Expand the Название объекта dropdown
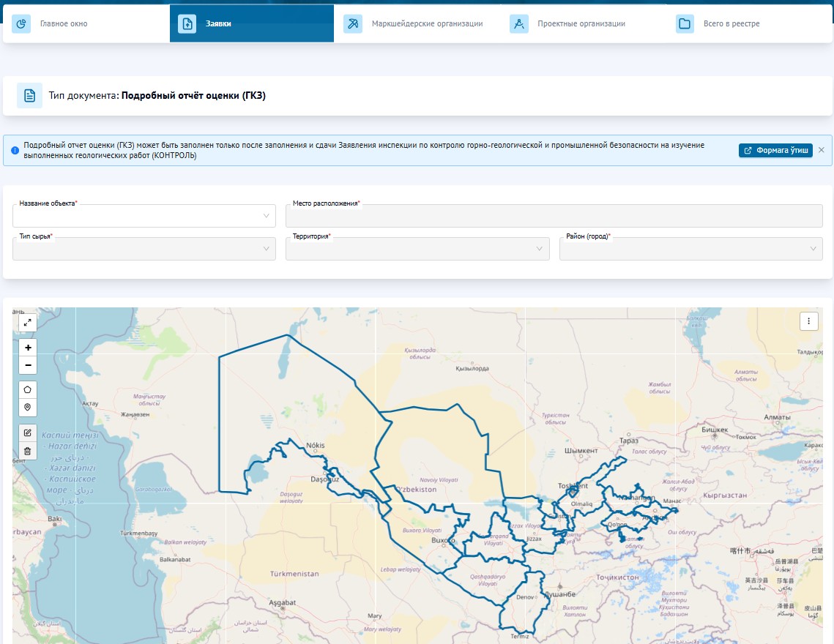 coord(144,216)
